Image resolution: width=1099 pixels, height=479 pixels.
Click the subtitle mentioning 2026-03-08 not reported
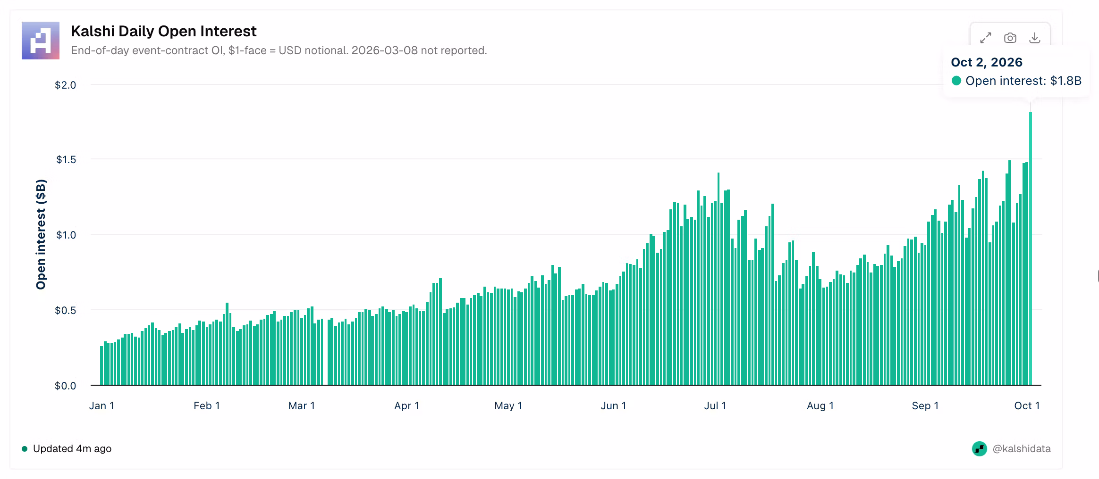(x=279, y=50)
